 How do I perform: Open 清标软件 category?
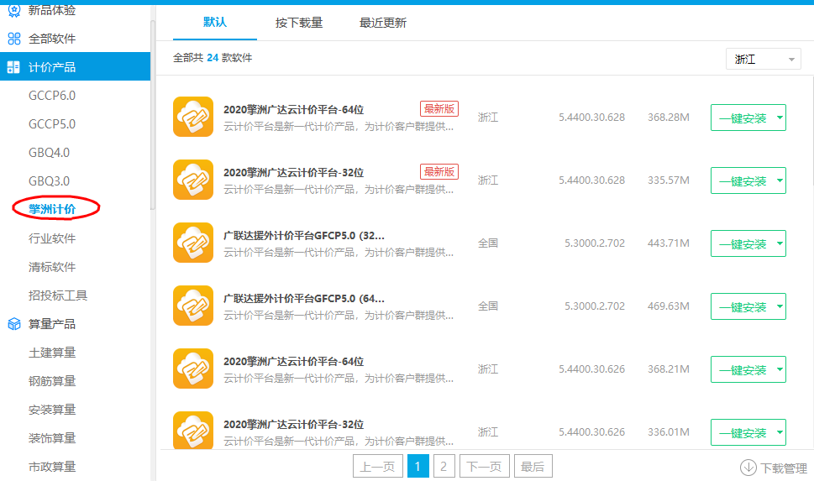[52, 267]
